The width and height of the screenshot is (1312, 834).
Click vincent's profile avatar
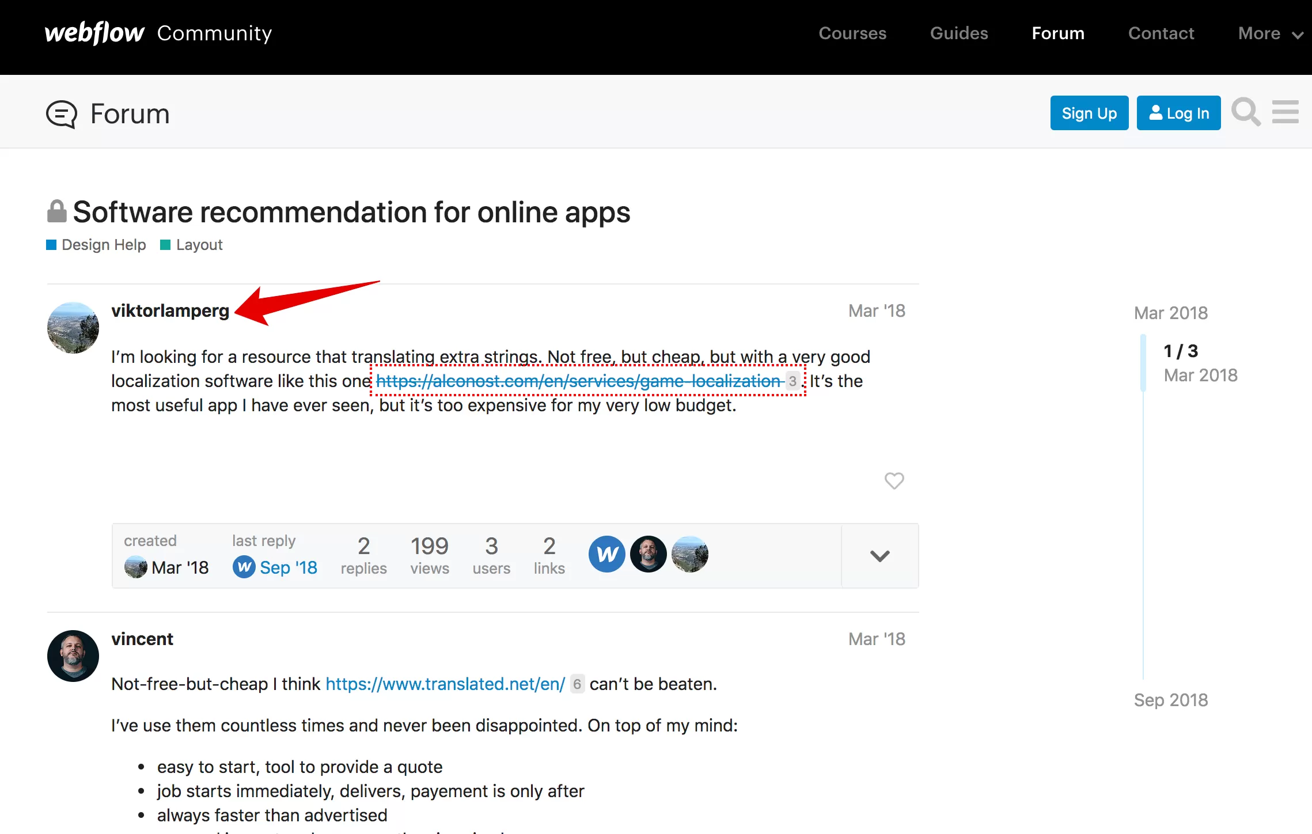pyautogui.click(x=73, y=656)
